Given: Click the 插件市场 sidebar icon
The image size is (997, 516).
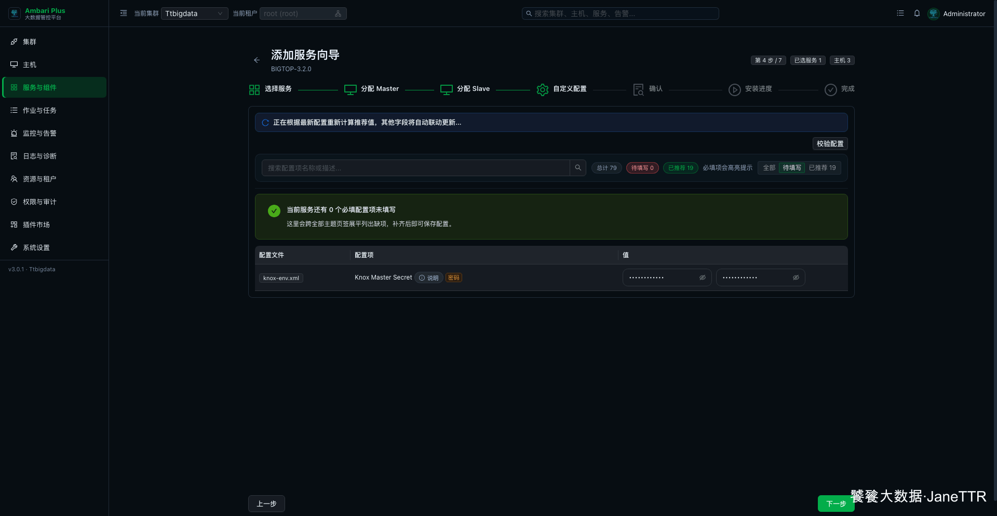Looking at the screenshot, I should (14, 224).
